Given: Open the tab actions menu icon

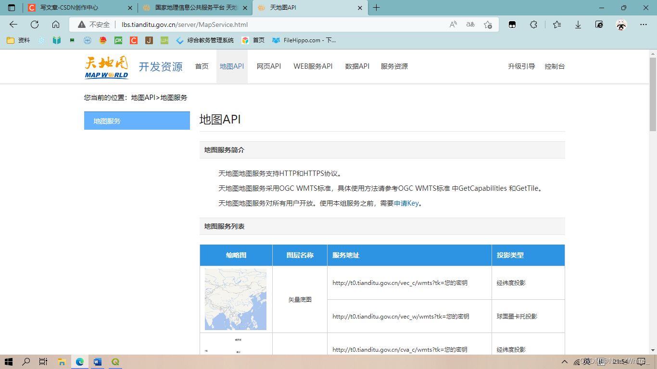Looking at the screenshot, I should 12,8.
